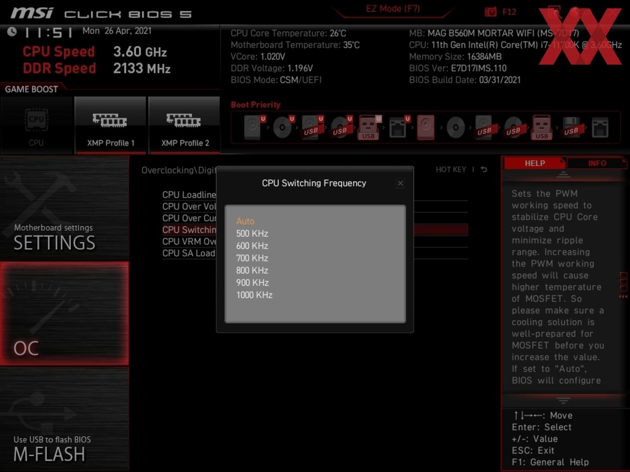Click the BIOS Mode: CSM/UEFI entry
Image resolution: width=630 pixels, height=472 pixels.
tap(276, 80)
